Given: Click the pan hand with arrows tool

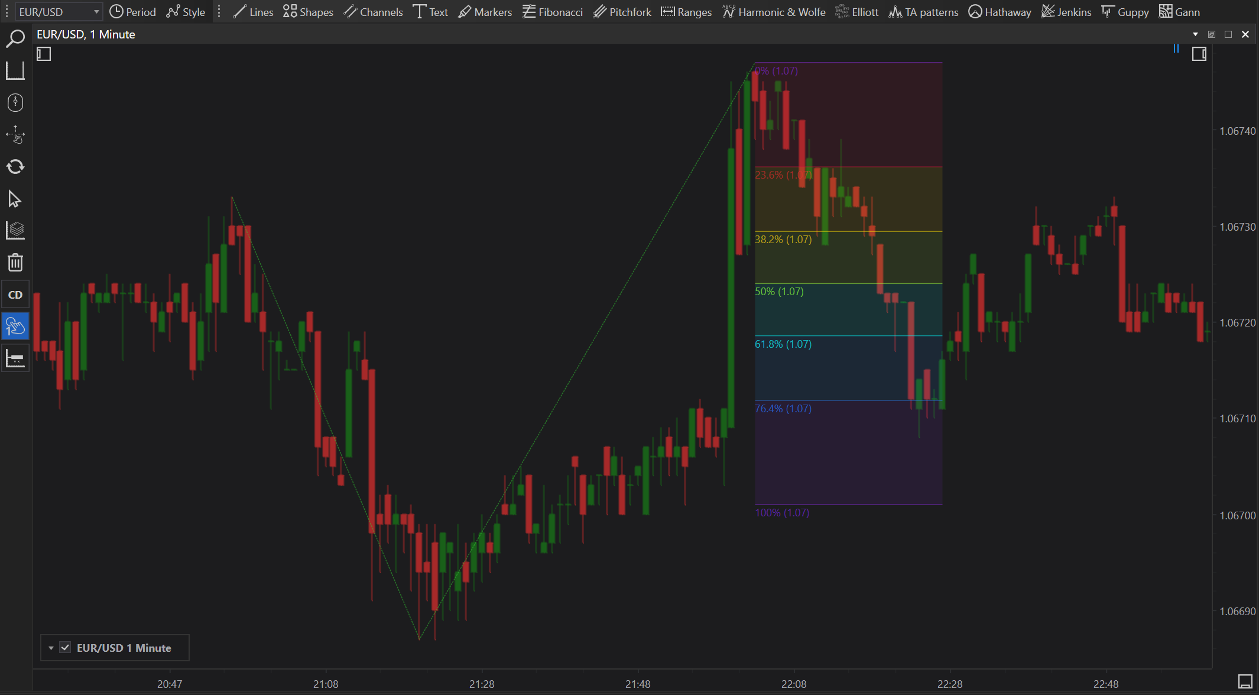Looking at the screenshot, I should click(x=15, y=135).
